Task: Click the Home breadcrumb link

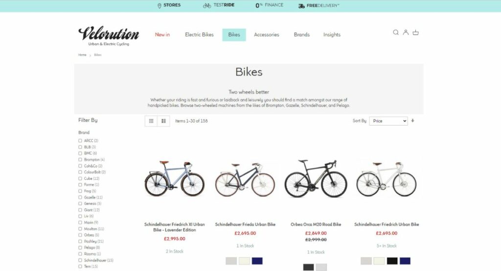Action: pyautogui.click(x=82, y=55)
